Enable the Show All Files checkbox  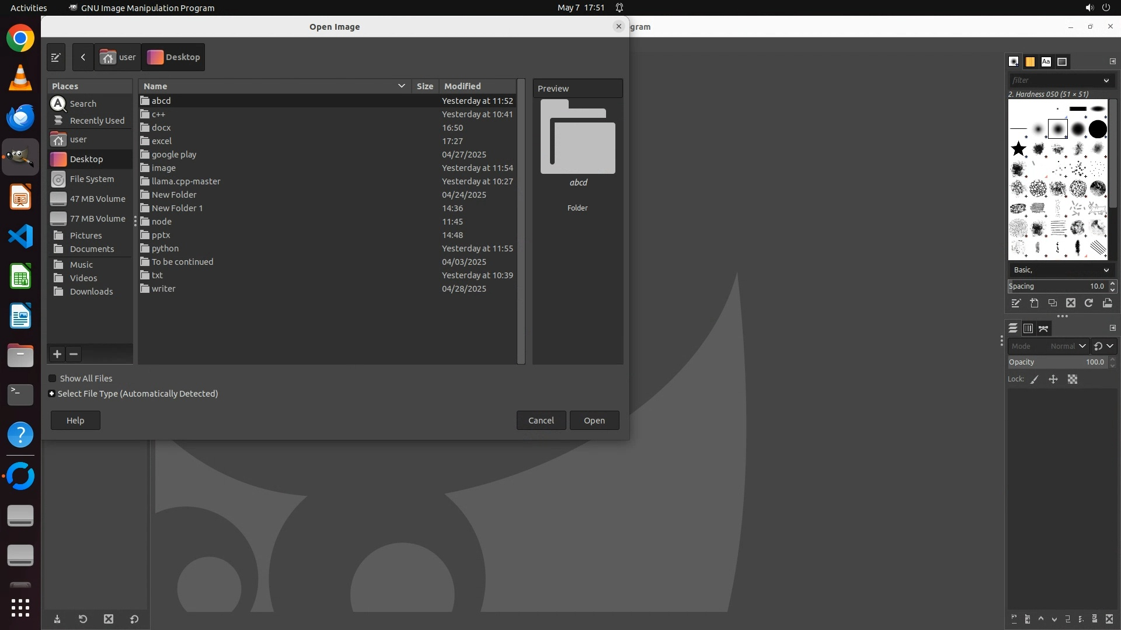point(53,379)
